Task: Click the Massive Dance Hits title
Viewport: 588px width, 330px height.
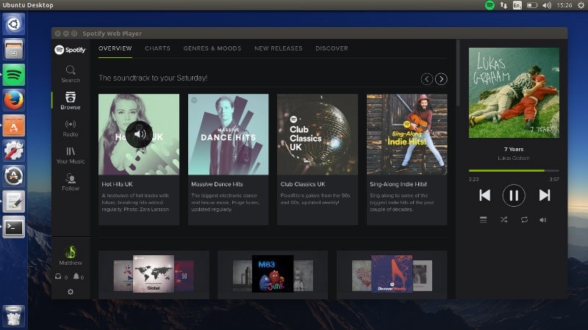Action: coord(217,184)
